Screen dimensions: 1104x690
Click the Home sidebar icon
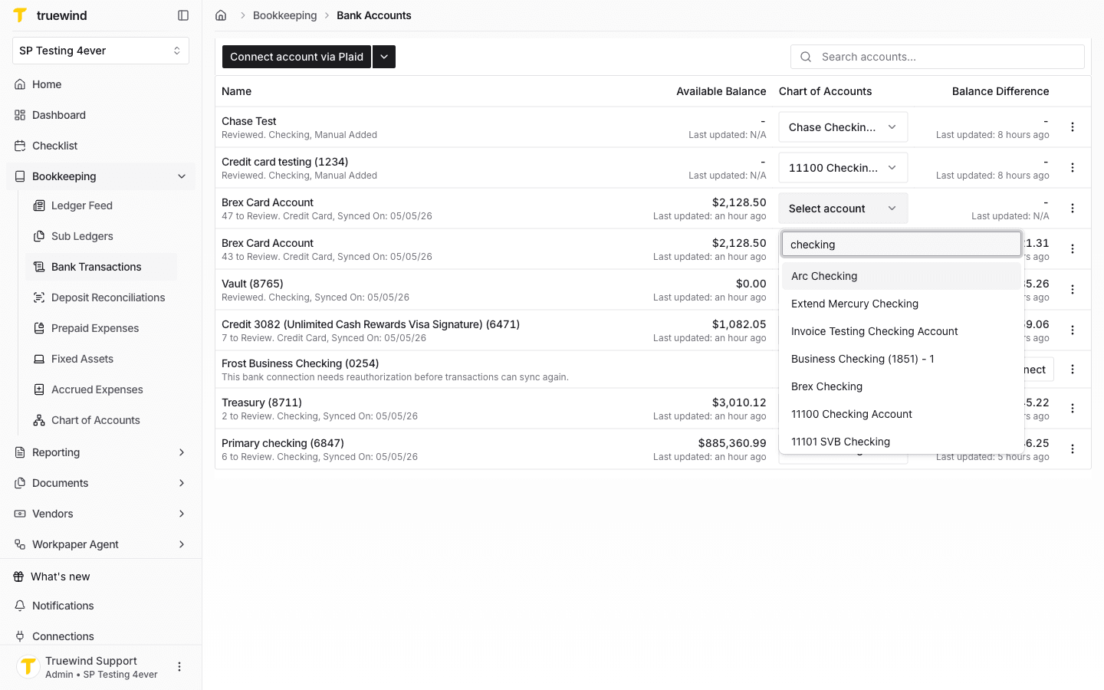[20, 84]
